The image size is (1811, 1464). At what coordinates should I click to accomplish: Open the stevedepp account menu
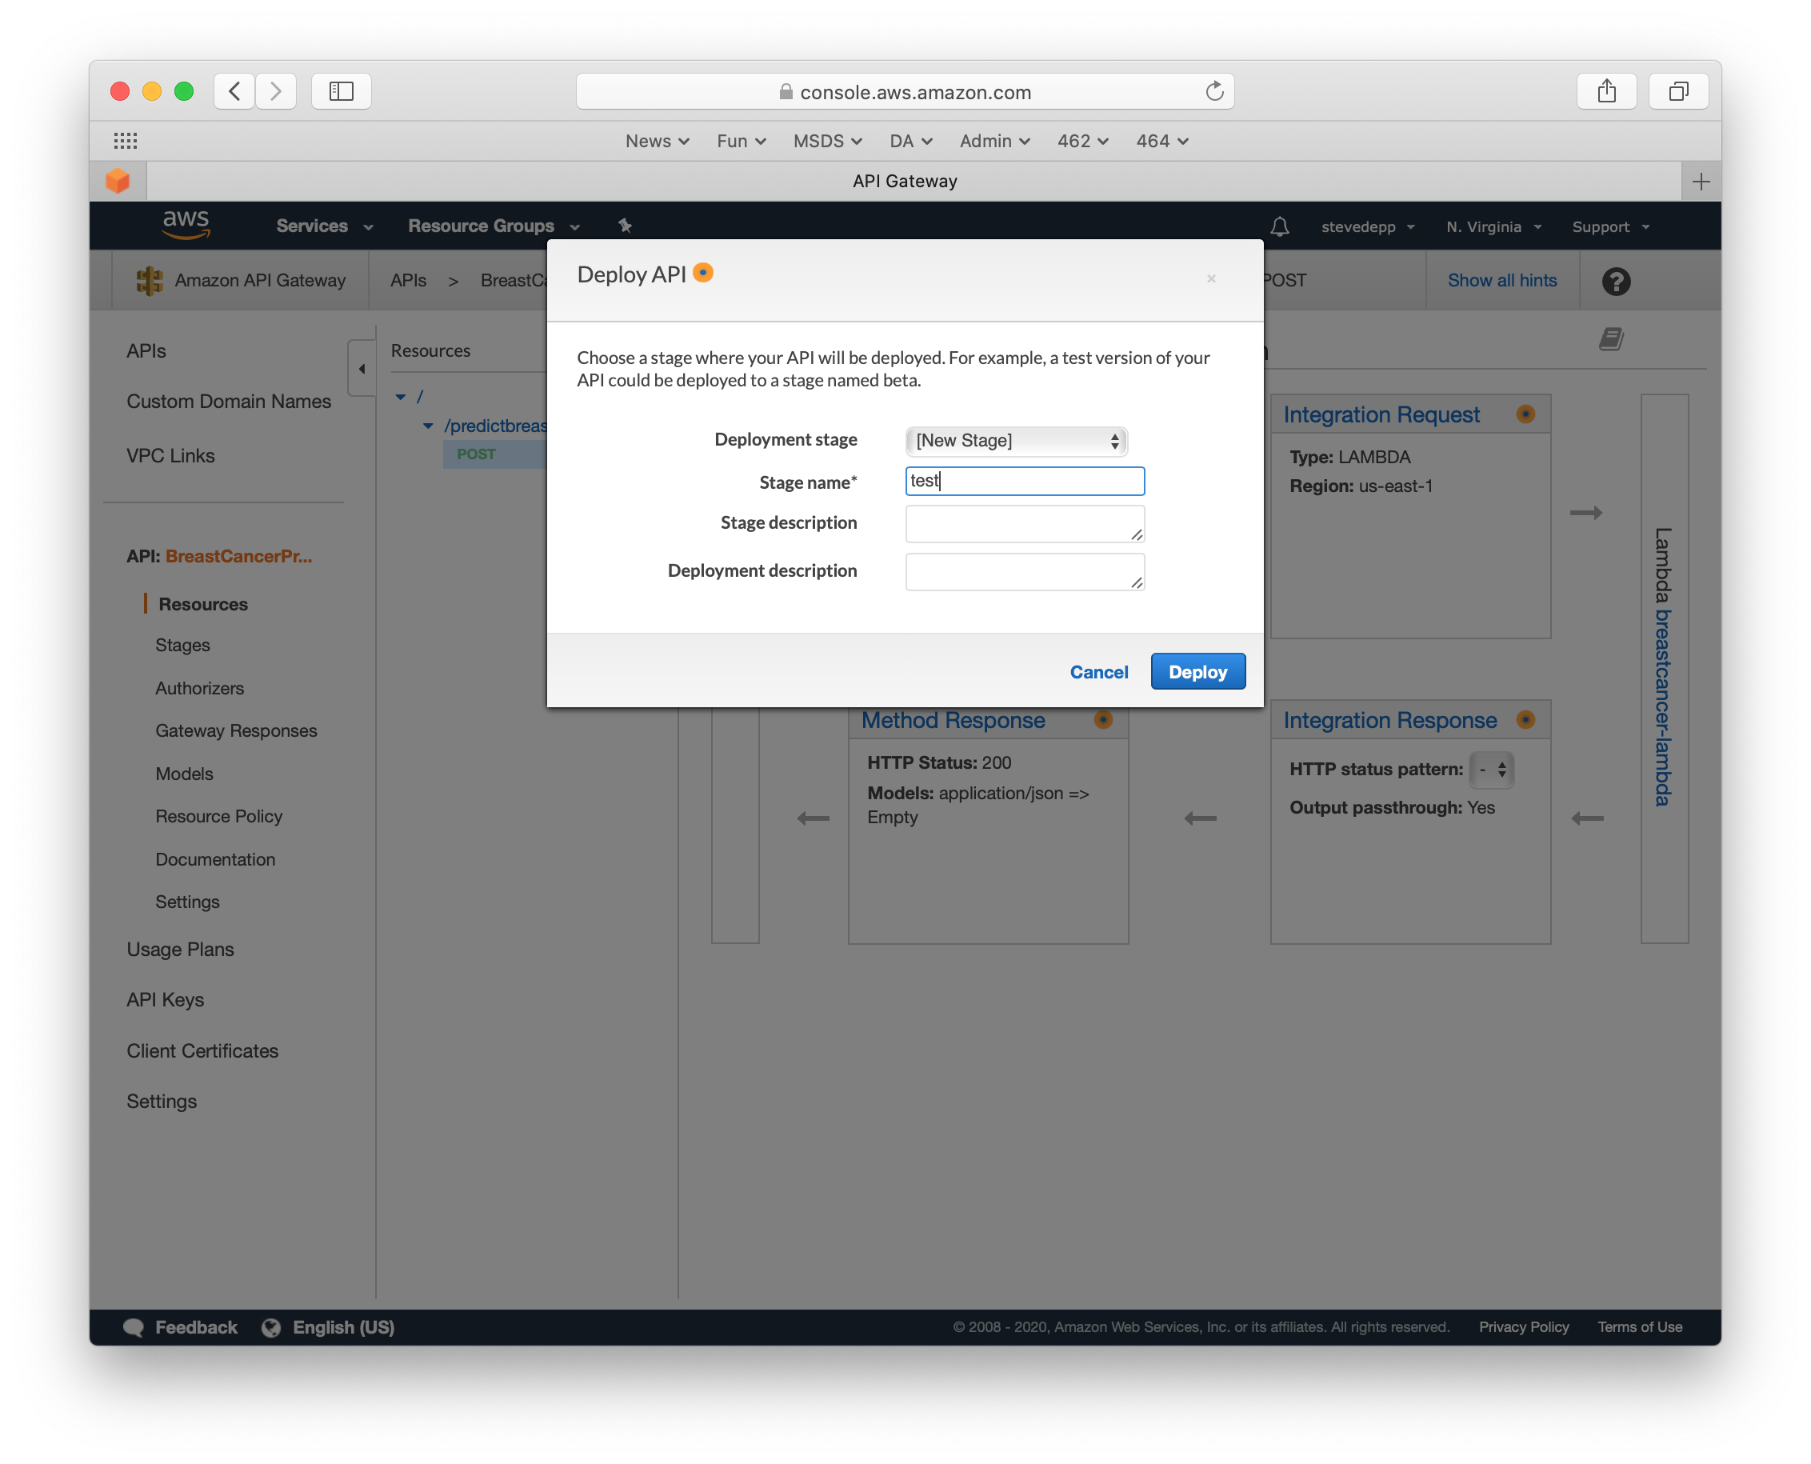(x=1367, y=227)
